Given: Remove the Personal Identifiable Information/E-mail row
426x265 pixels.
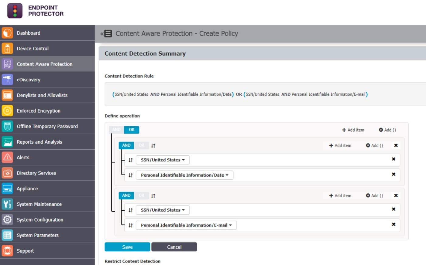Looking at the screenshot, I should [x=393, y=224].
